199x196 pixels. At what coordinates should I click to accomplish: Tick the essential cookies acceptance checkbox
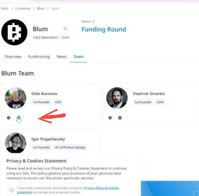[x=12, y=190]
